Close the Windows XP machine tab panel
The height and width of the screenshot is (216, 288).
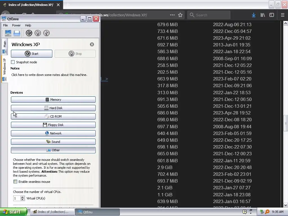click(92, 44)
